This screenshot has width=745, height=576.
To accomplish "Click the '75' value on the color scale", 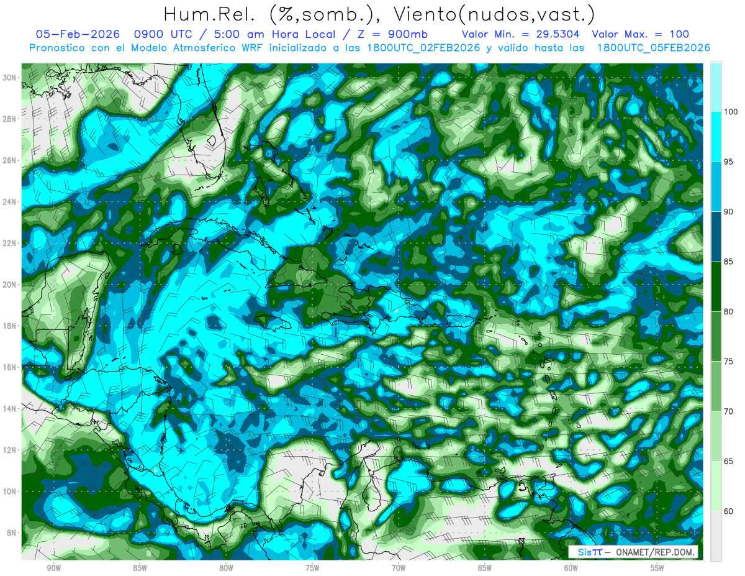I will (730, 362).
